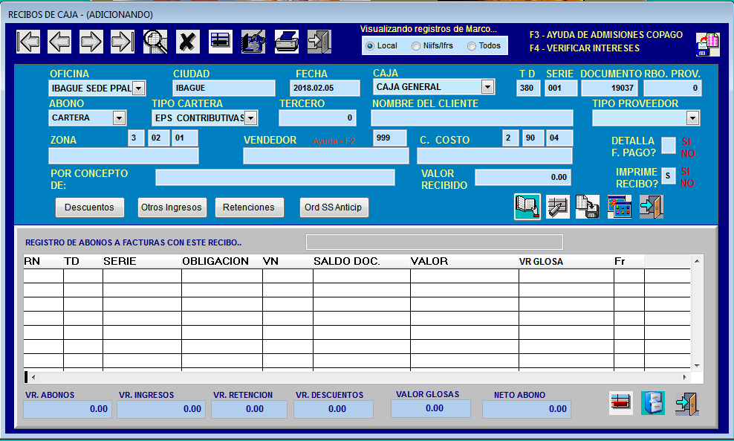
Task: Click the NOMBRE DEL CLIENTE field
Action: click(x=472, y=118)
